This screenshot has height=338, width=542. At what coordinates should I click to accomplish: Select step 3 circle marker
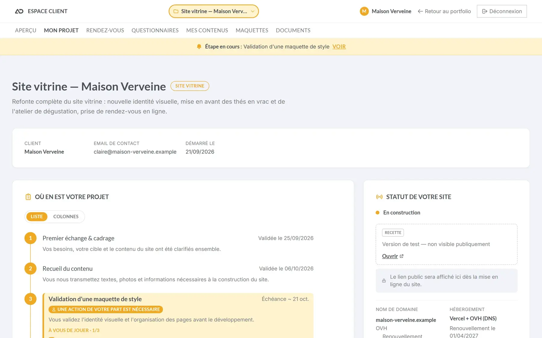[30, 299]
